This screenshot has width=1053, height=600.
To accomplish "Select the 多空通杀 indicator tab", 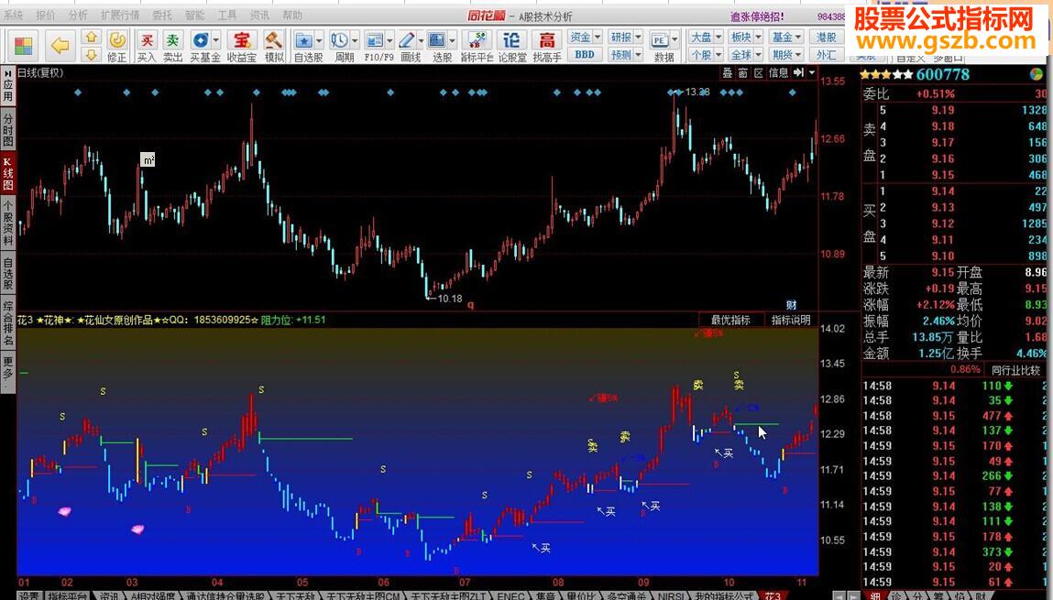I will 627,595.
